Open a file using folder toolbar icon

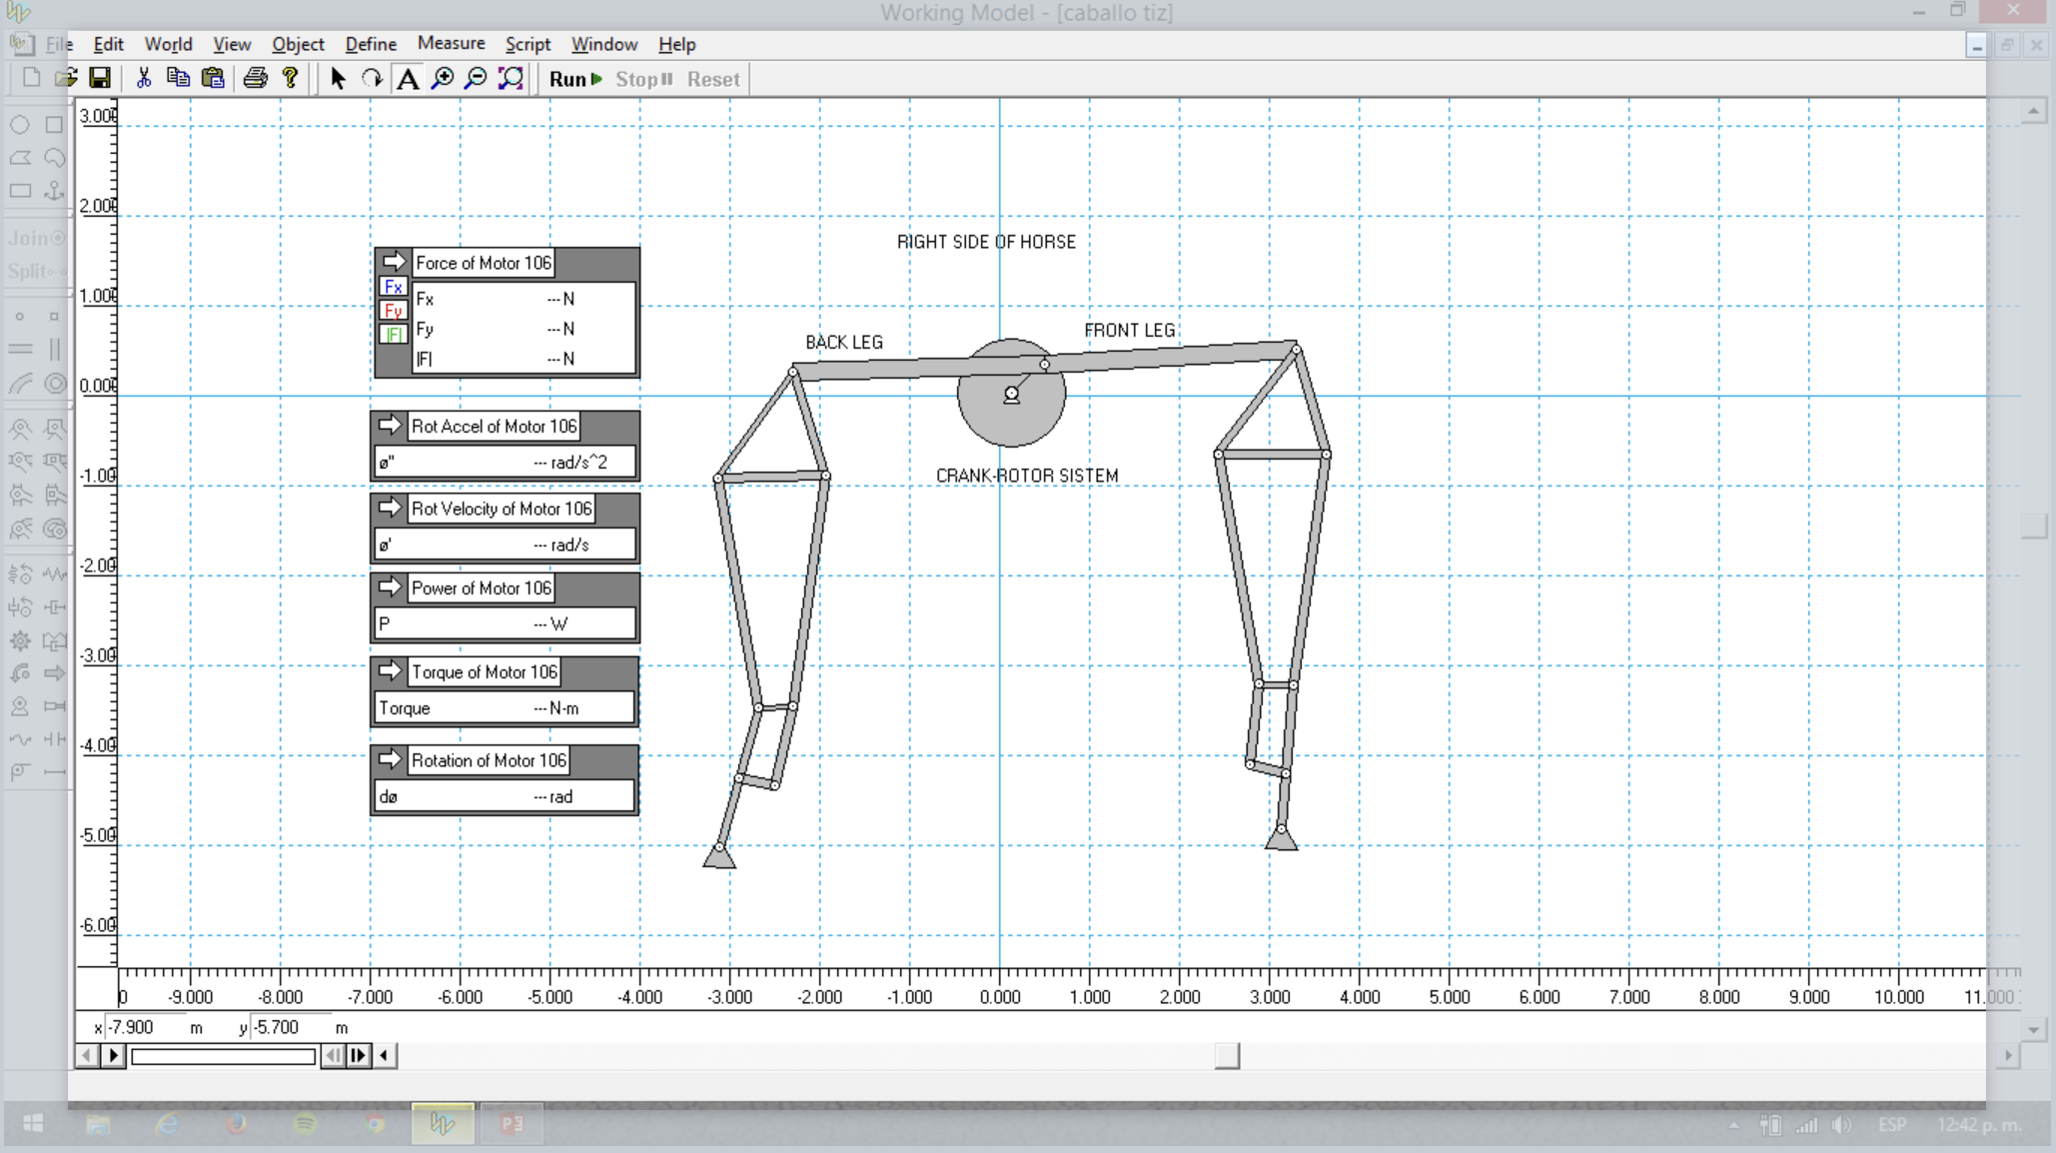pyautogui.click(x=66, y=78)
